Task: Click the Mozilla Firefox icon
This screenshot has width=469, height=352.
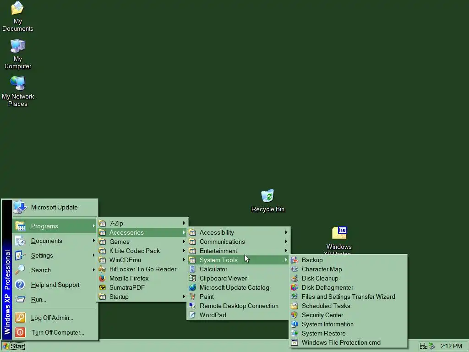Action: point(102,278)
